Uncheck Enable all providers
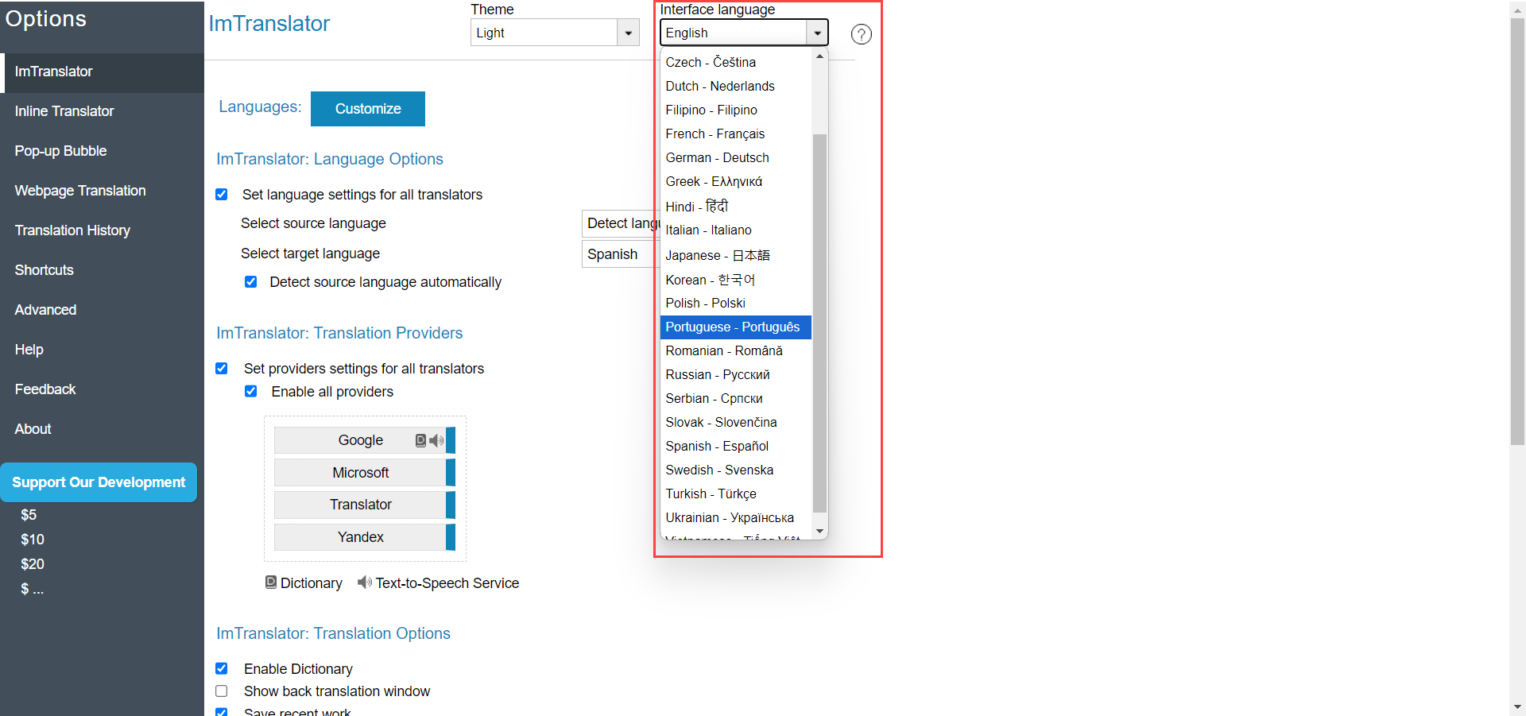Viewport: 1526px width, 716px height. pyautogui.click(x=251, y=392)
